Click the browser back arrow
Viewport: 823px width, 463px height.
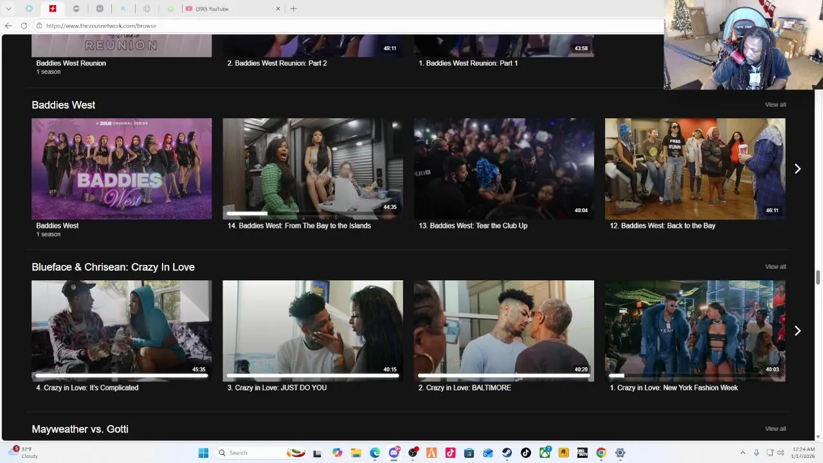click(x=8, y=26)
